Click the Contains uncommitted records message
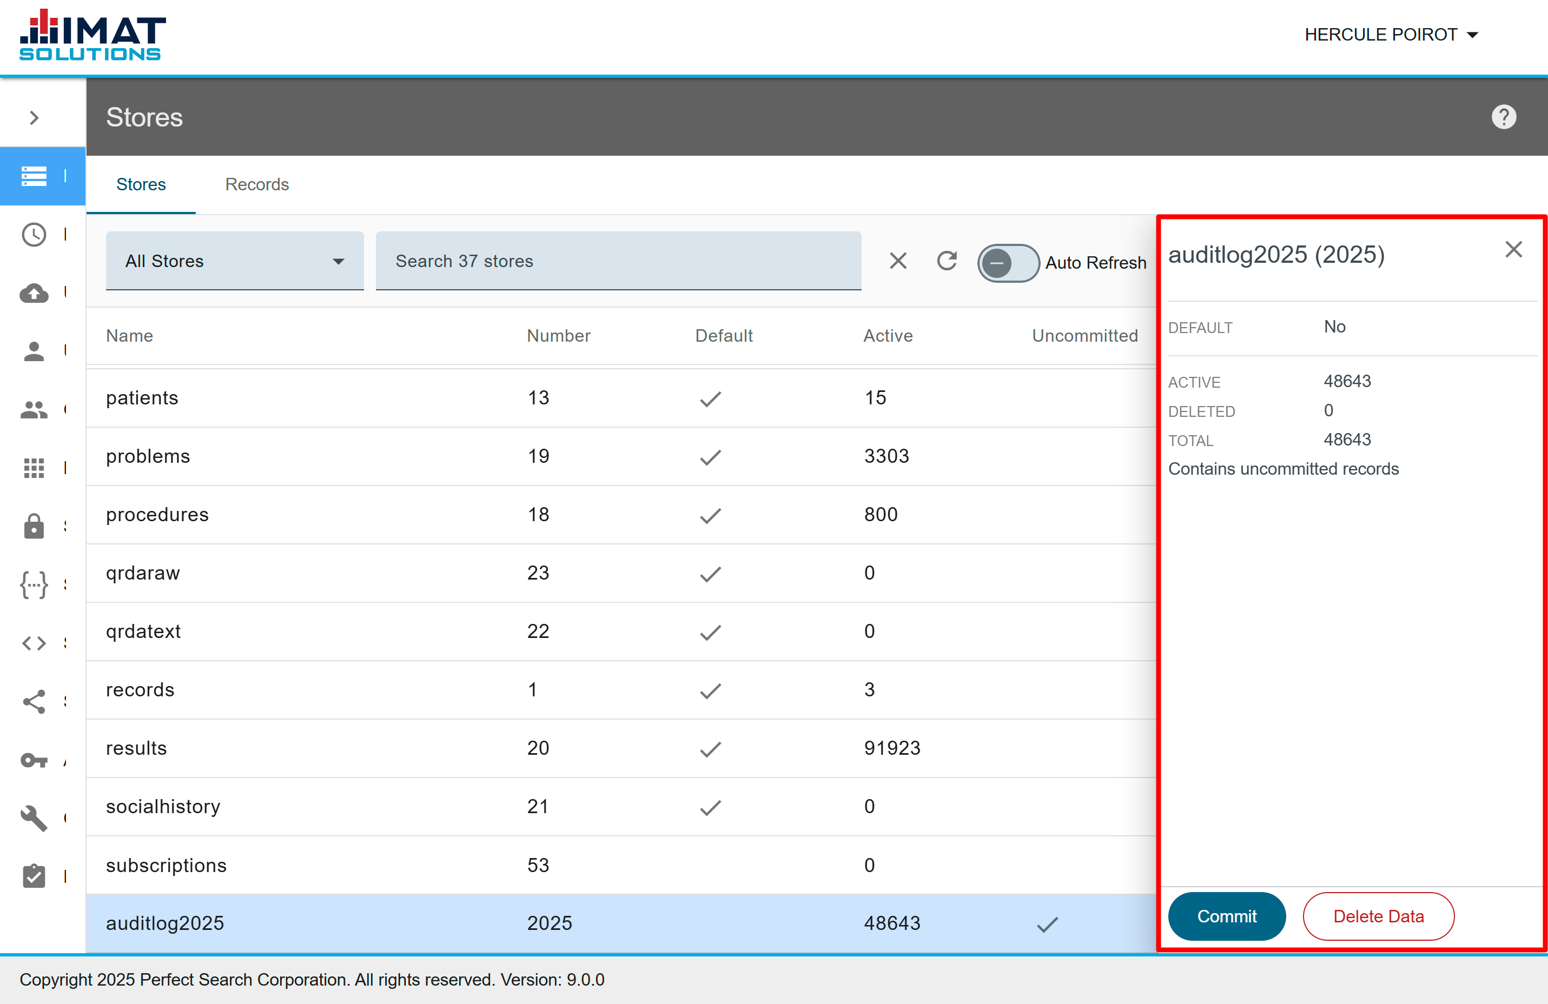 1284,469
